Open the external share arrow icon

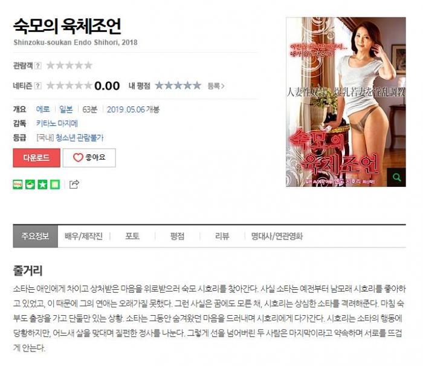[x=74, y=185]
